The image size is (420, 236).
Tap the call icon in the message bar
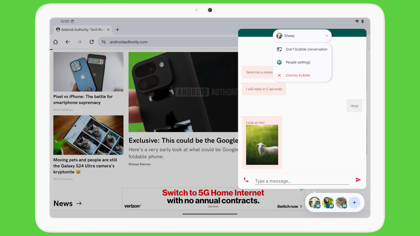click(x=246, y=180)
